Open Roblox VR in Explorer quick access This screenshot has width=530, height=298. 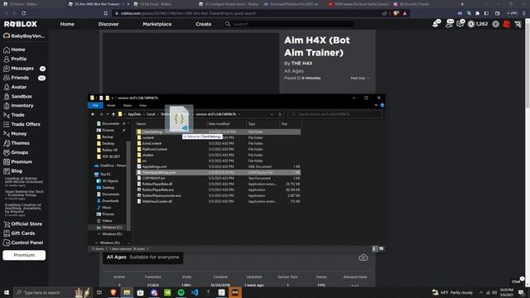(x=109, y=150)
